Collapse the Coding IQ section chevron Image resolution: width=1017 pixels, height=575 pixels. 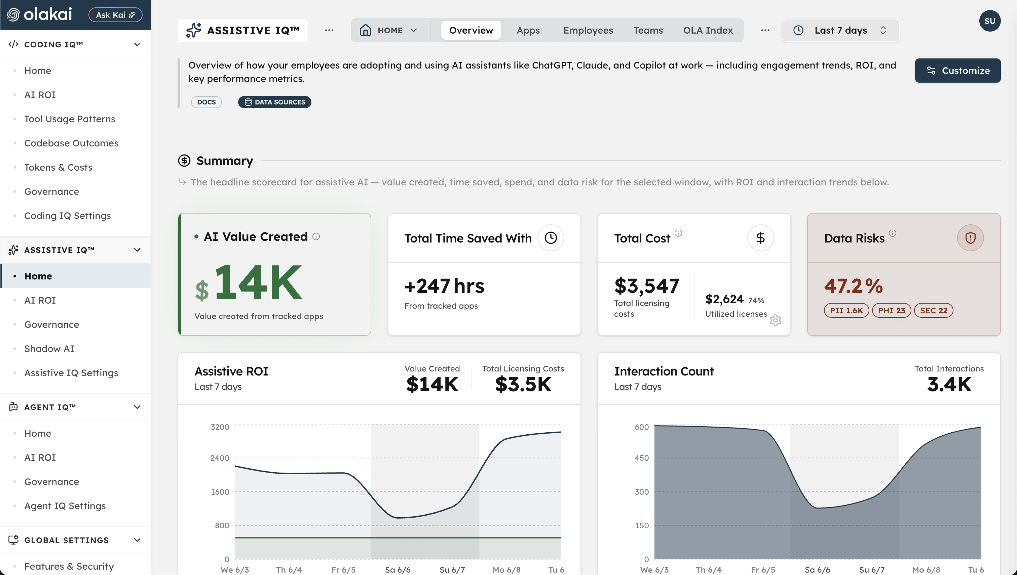[x=137, y=44]
